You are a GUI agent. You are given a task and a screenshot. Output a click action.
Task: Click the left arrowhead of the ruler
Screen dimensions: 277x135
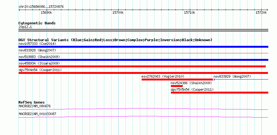point(19,10)
